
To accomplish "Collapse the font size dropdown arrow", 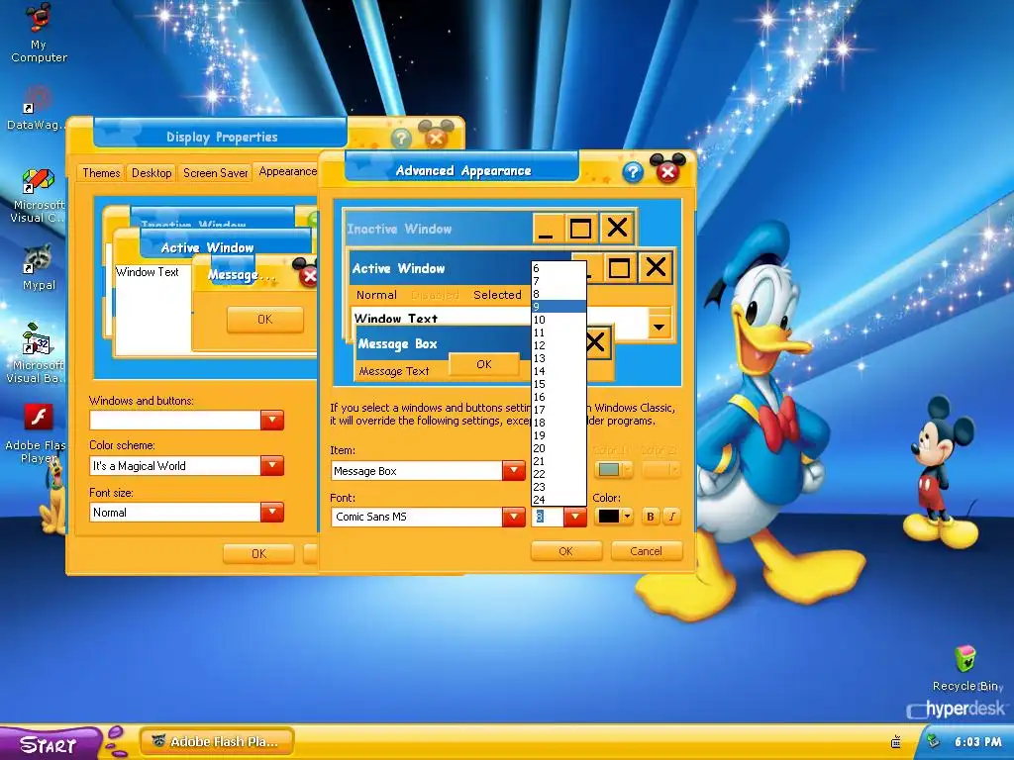I will 575,517.
